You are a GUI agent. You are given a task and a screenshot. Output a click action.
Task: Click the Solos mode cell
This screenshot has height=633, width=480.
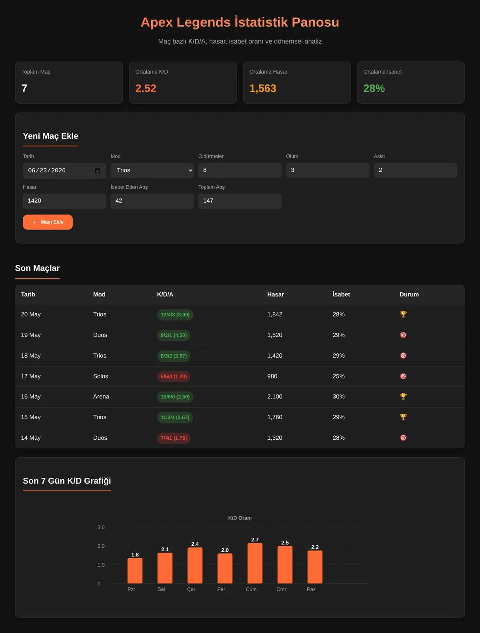coord(100,376)
